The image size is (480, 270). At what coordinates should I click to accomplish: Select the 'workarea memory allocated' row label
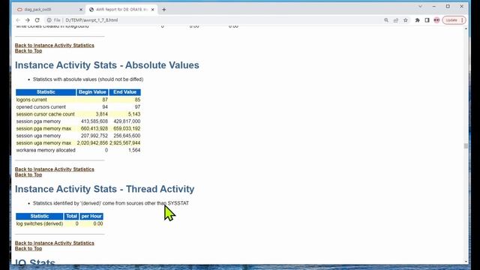[x=46, y=150]
